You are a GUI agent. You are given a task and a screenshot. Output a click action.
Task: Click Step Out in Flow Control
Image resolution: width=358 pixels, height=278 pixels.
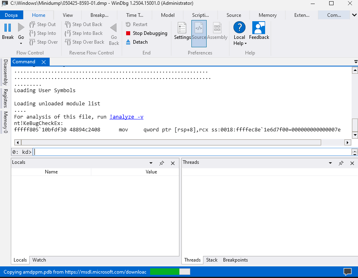[x=43, y=24]
